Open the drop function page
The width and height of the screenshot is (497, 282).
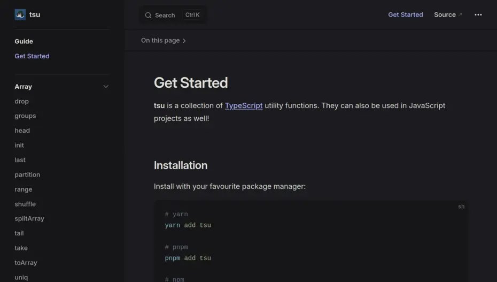tap(22, 101)
